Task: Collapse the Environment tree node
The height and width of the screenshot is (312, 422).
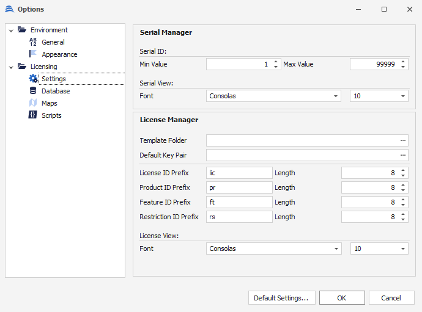Action: [x=11, y=30]
